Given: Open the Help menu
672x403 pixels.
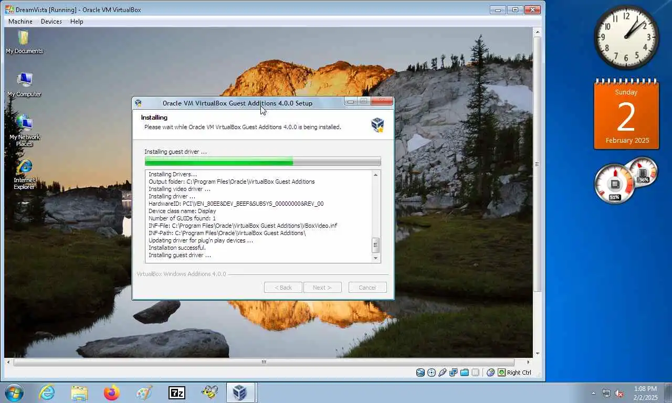Looking at the screenshot, I should click(77, 22).
